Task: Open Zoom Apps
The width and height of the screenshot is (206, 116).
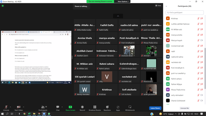Action: click(x=118, y=108)
